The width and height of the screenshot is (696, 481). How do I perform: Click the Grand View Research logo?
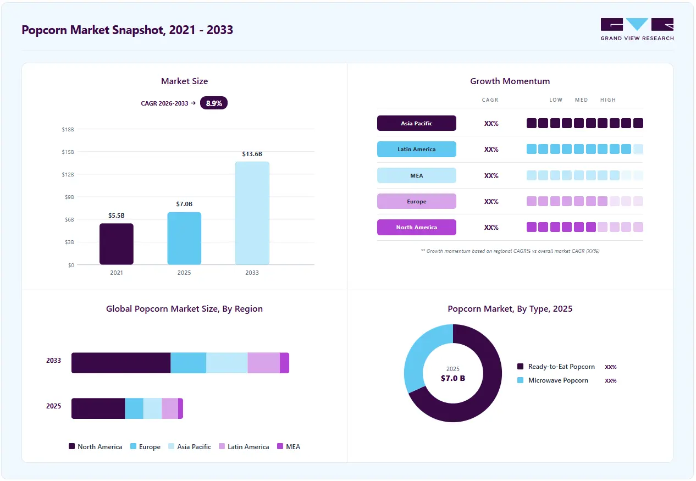(x=637, y=29)
